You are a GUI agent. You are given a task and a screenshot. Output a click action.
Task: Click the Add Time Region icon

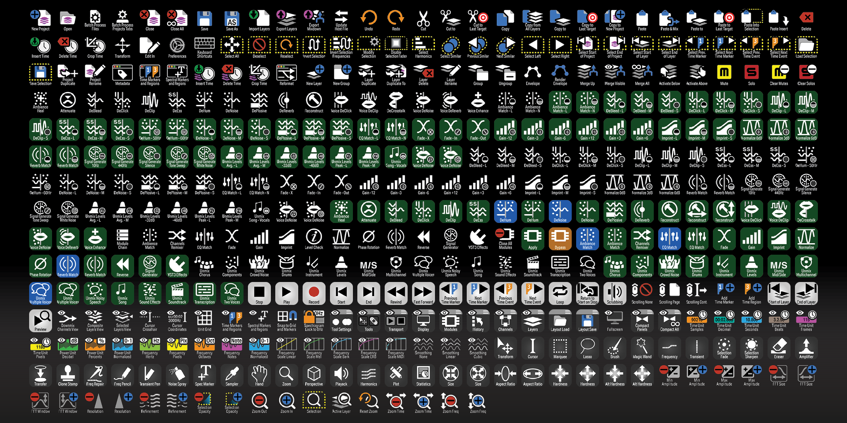click(x=751, y=293)
